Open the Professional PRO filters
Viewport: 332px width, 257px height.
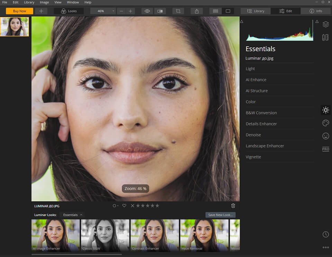pos(325,149)
